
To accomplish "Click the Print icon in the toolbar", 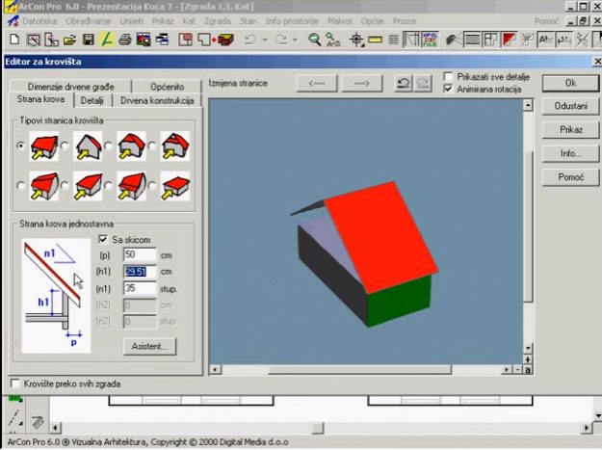I will 126,40.
